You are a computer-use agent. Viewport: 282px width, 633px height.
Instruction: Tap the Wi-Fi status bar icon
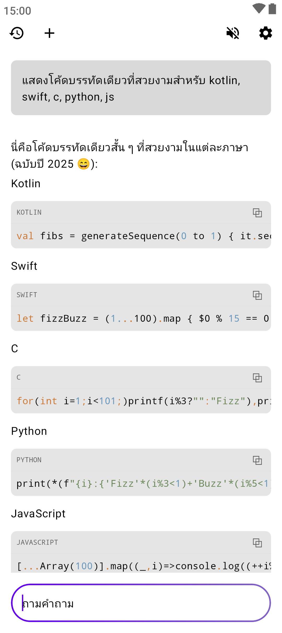click(x=259, y=9)
